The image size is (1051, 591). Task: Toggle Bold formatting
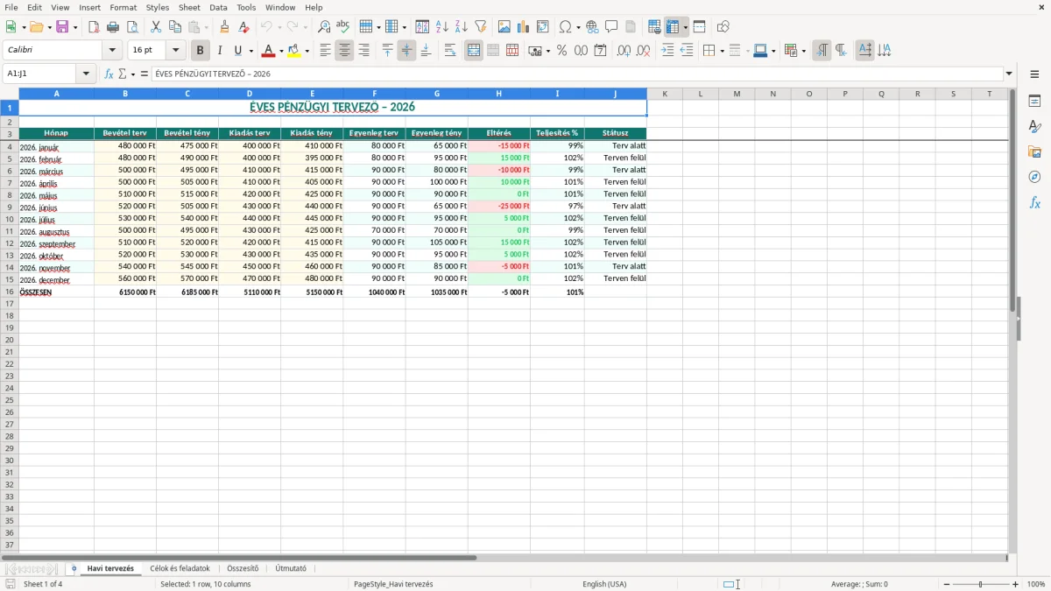200,51
